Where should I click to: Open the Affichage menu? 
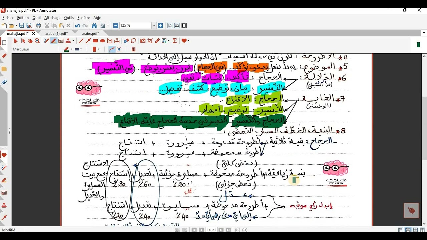coord(52,18)
